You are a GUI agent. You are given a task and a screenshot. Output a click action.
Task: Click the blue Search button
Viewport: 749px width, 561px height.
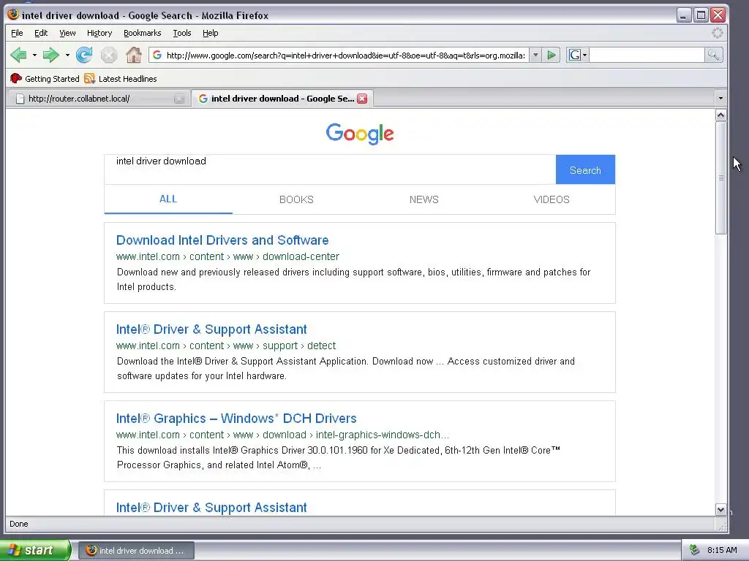585,169
